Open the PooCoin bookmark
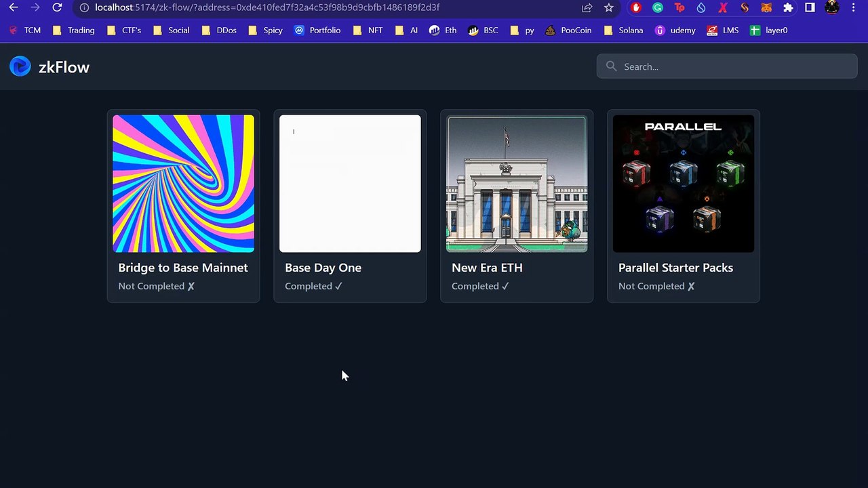Image resolution: width=868 pixels, height=488 pixels. pyautogui.click(x=568, y=30)
